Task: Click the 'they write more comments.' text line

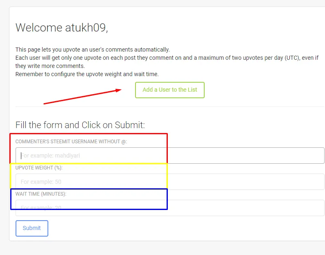Action: 50,66
